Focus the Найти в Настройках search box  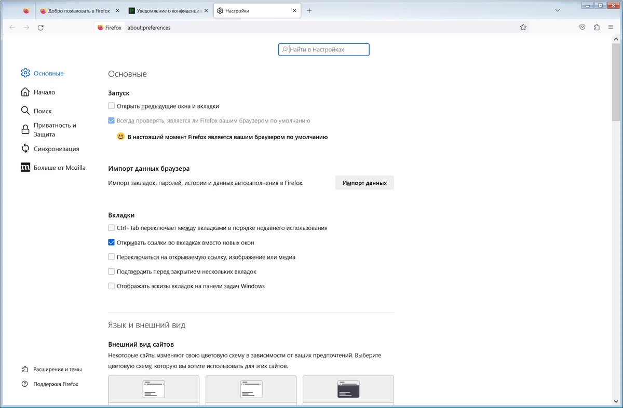[x=324, y=49]
